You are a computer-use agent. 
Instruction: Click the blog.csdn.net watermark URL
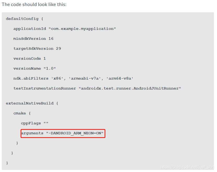(x=187, y=167)
